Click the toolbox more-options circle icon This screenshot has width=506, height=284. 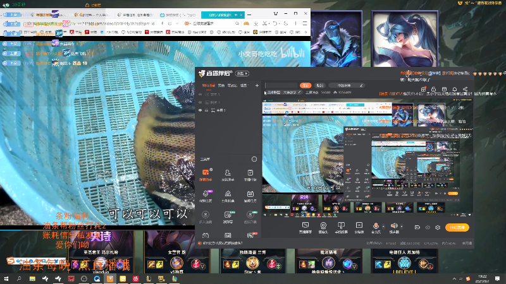click(254, 159)
